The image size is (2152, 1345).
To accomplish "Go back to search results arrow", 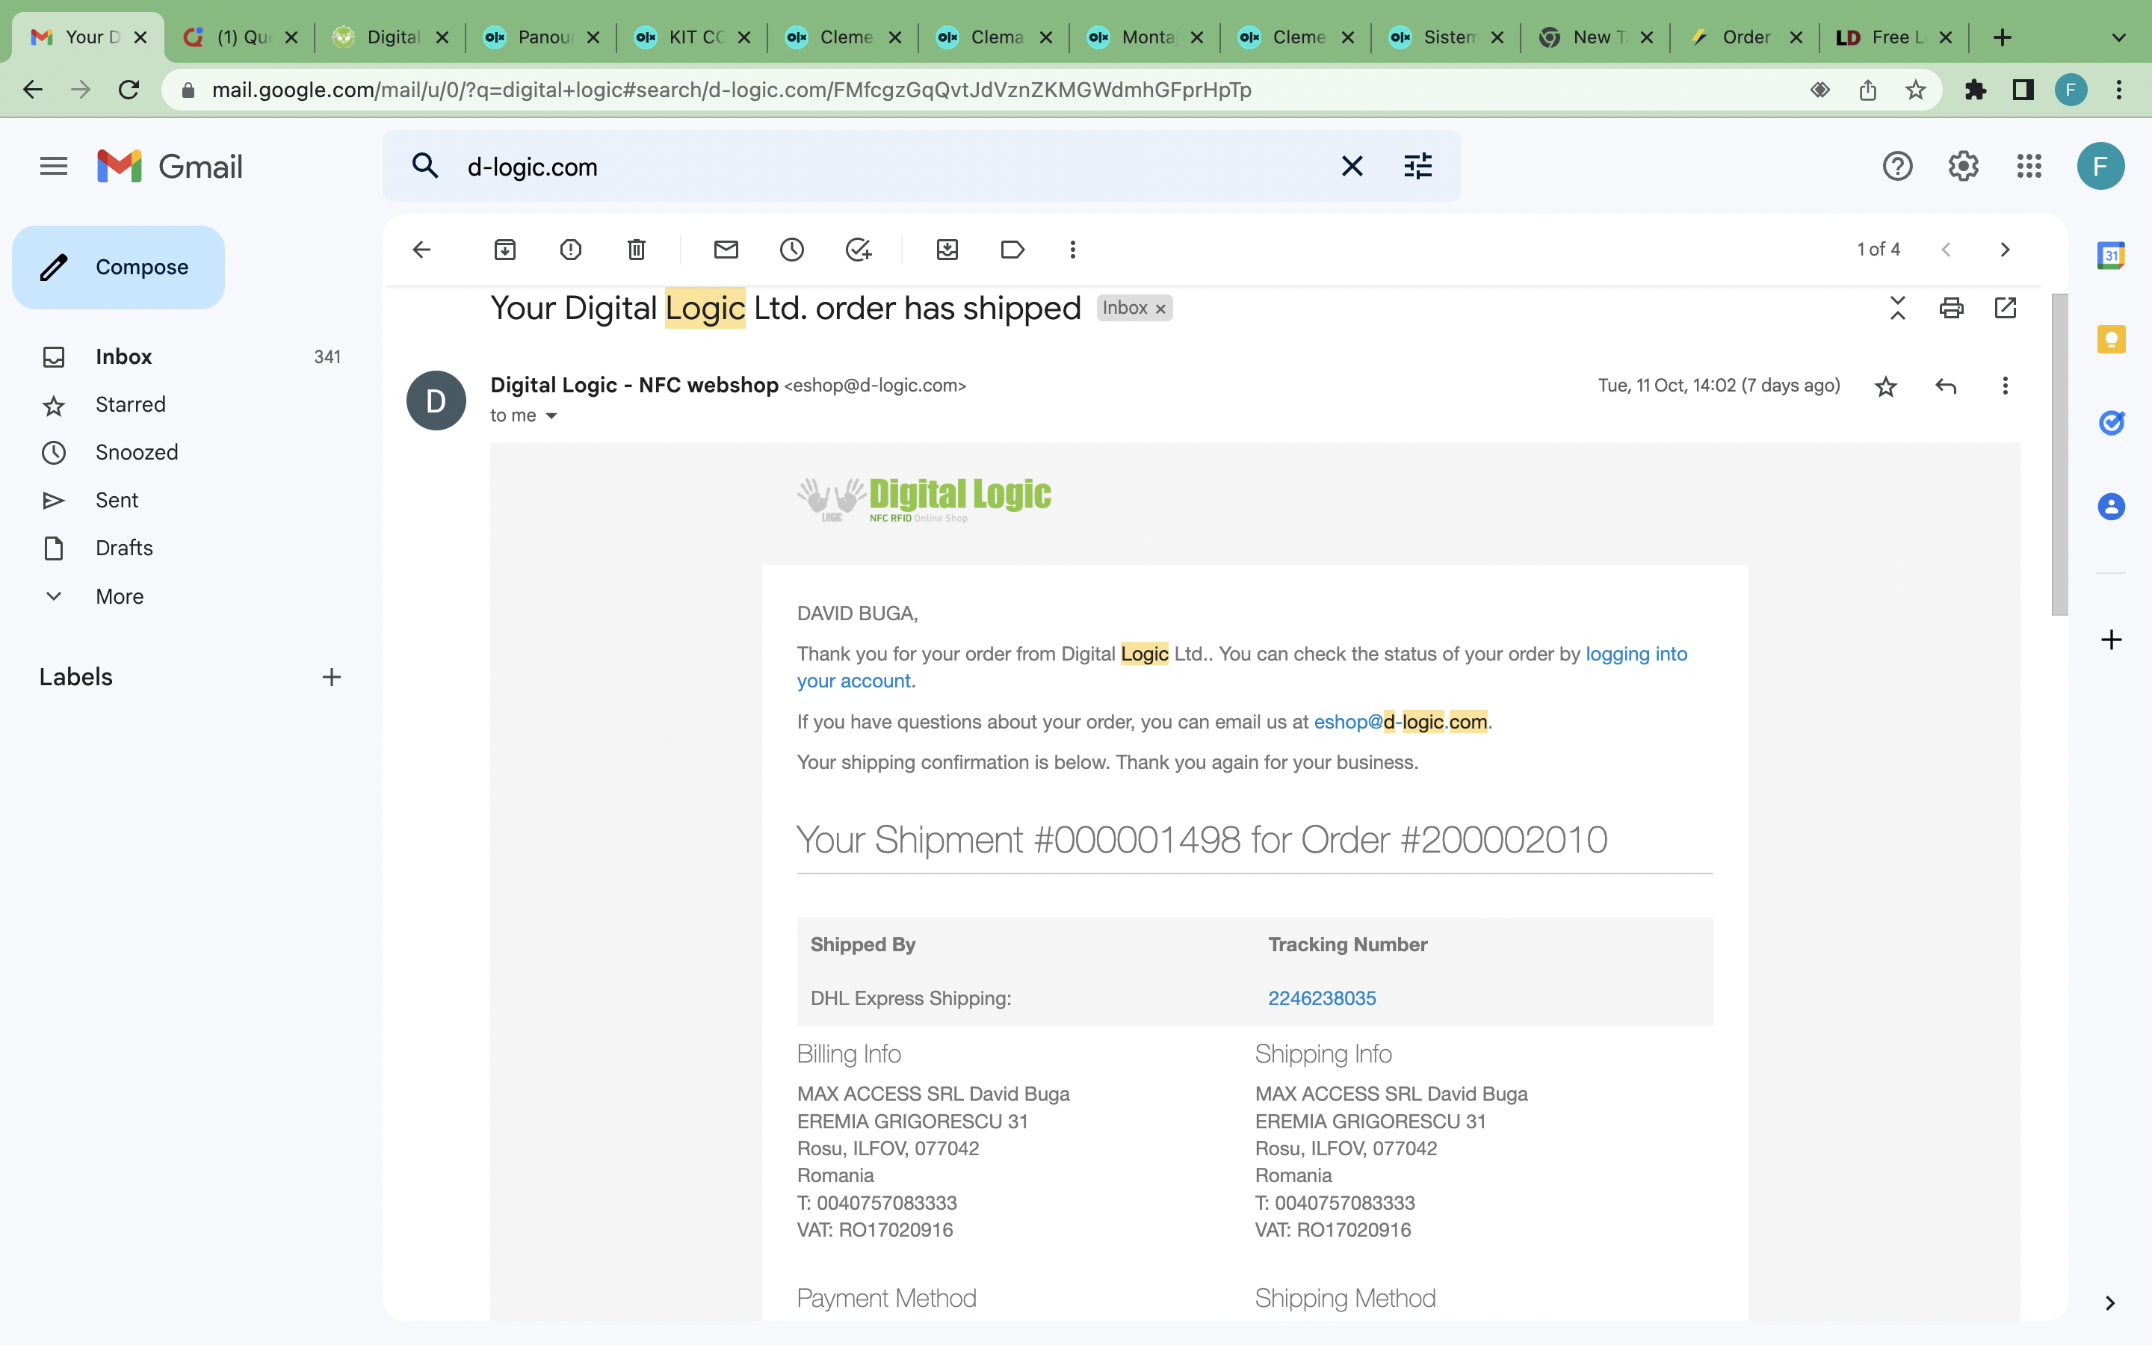I will [421, 250].
